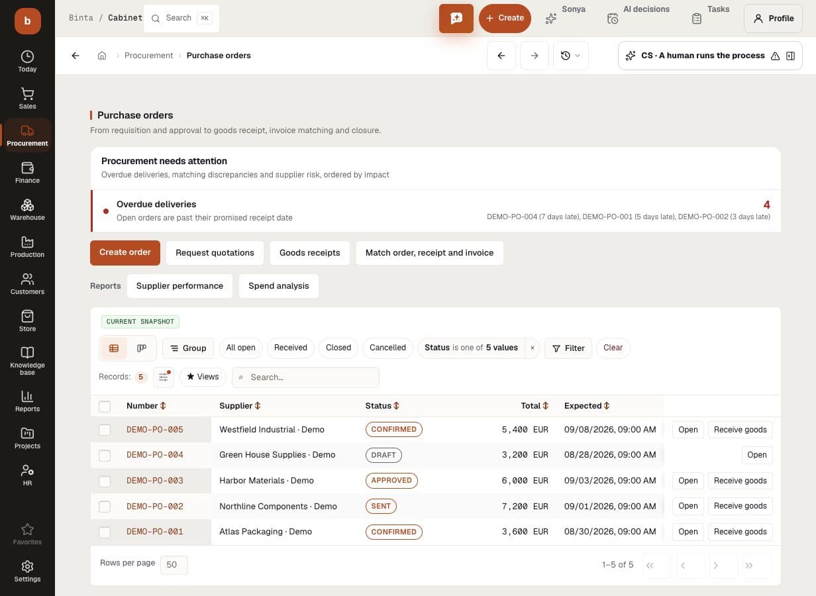Toggle the side panel layout icon
The height and width of the screenshot is (596, 816).
790,56
